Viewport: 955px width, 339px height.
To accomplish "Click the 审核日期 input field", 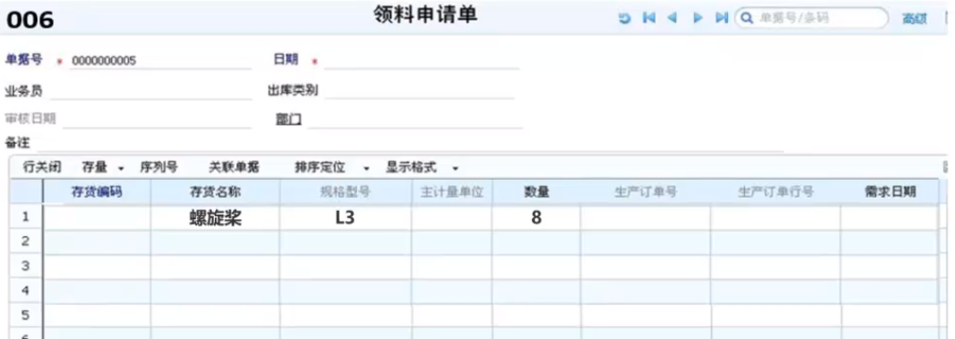I will coord(156,119).
